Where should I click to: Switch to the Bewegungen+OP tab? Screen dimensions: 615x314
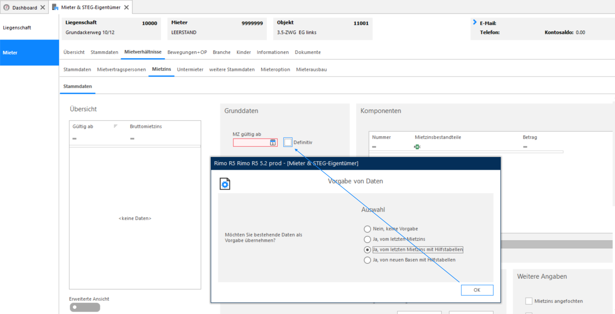[x=187, y=52]
